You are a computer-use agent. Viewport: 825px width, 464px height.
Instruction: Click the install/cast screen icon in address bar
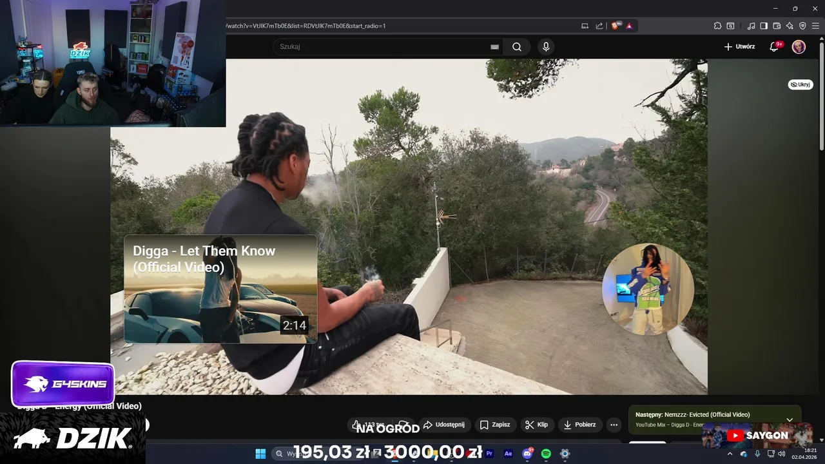[x=585, y=26]
